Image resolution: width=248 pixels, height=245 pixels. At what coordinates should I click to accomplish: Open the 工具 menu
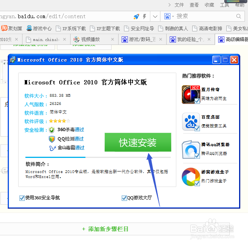tap(224, 5)
